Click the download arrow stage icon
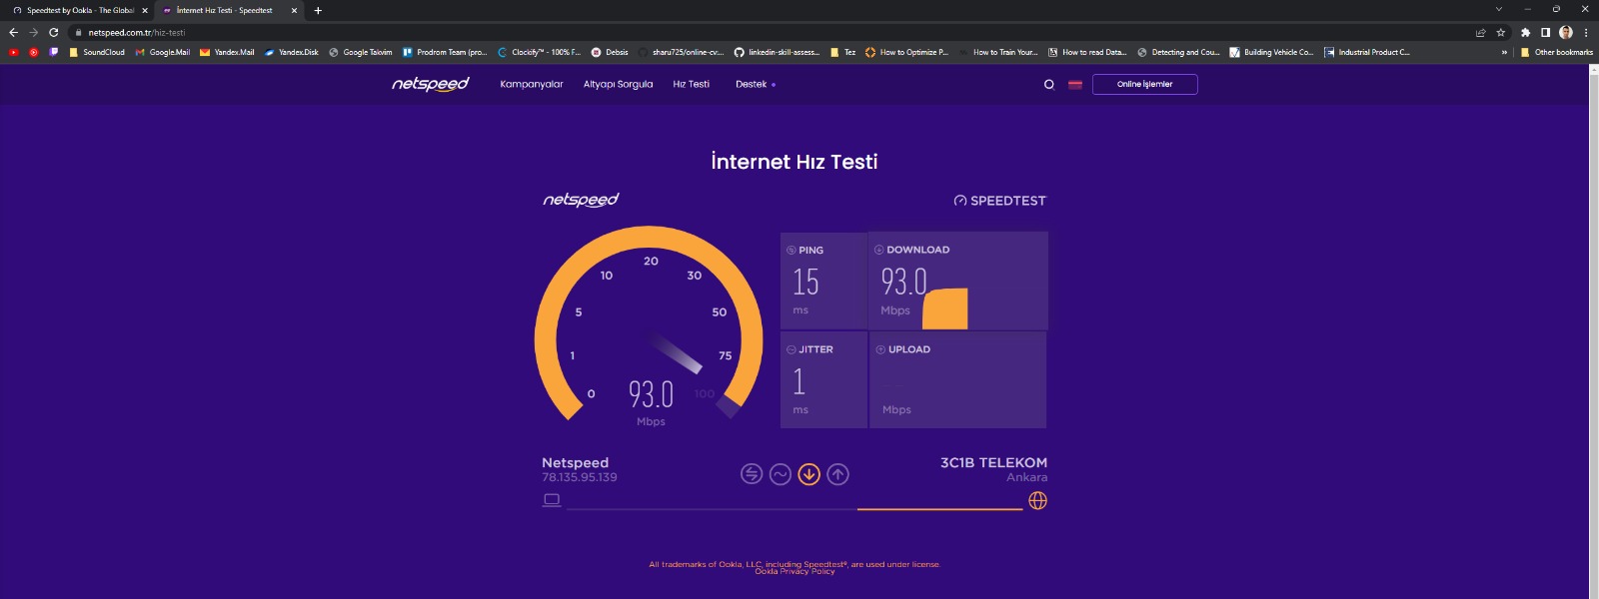 pyautogui.click(x=809, y=474)
